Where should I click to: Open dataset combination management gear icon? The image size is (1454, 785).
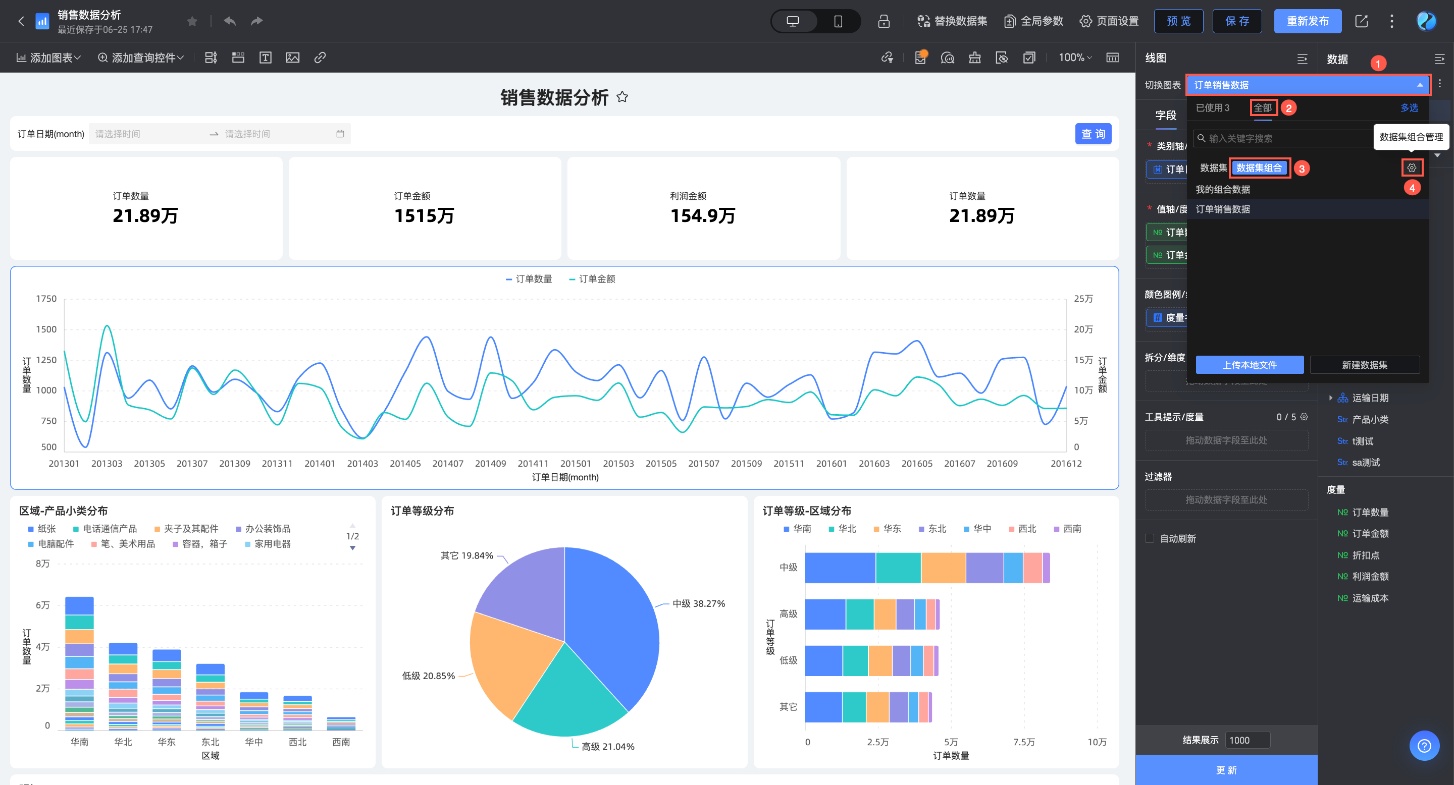[1411, 167]
